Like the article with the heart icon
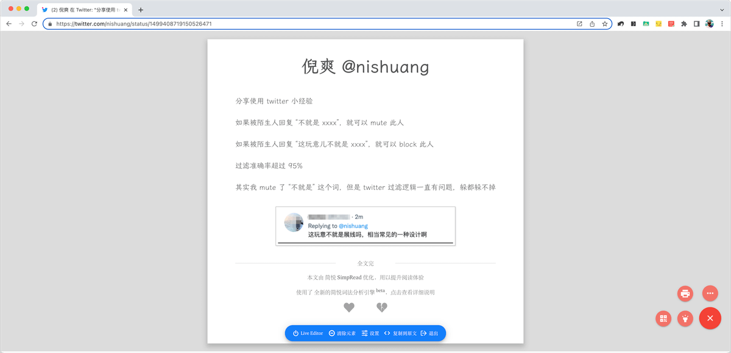Screen dimensions: 731x353 pyautogui.click(x=349, y=308)
